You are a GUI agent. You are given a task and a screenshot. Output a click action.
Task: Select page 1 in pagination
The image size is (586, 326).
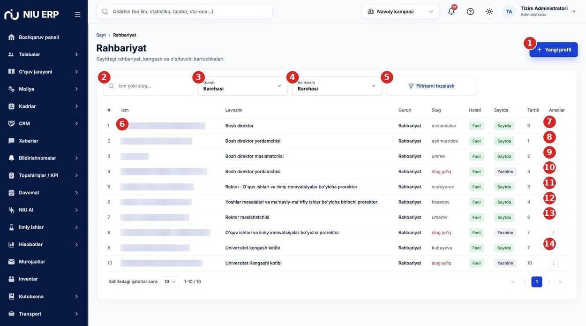click(537, 282)
